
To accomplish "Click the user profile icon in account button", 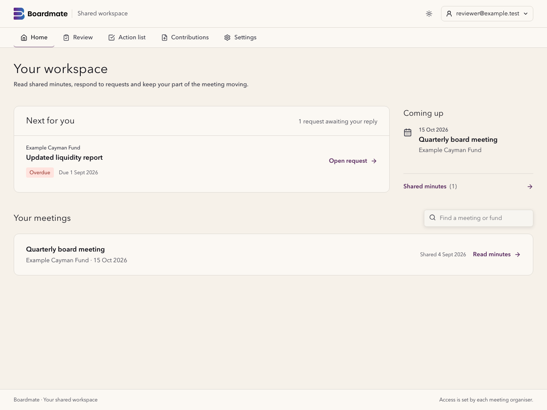I will [x=449, y=14].
